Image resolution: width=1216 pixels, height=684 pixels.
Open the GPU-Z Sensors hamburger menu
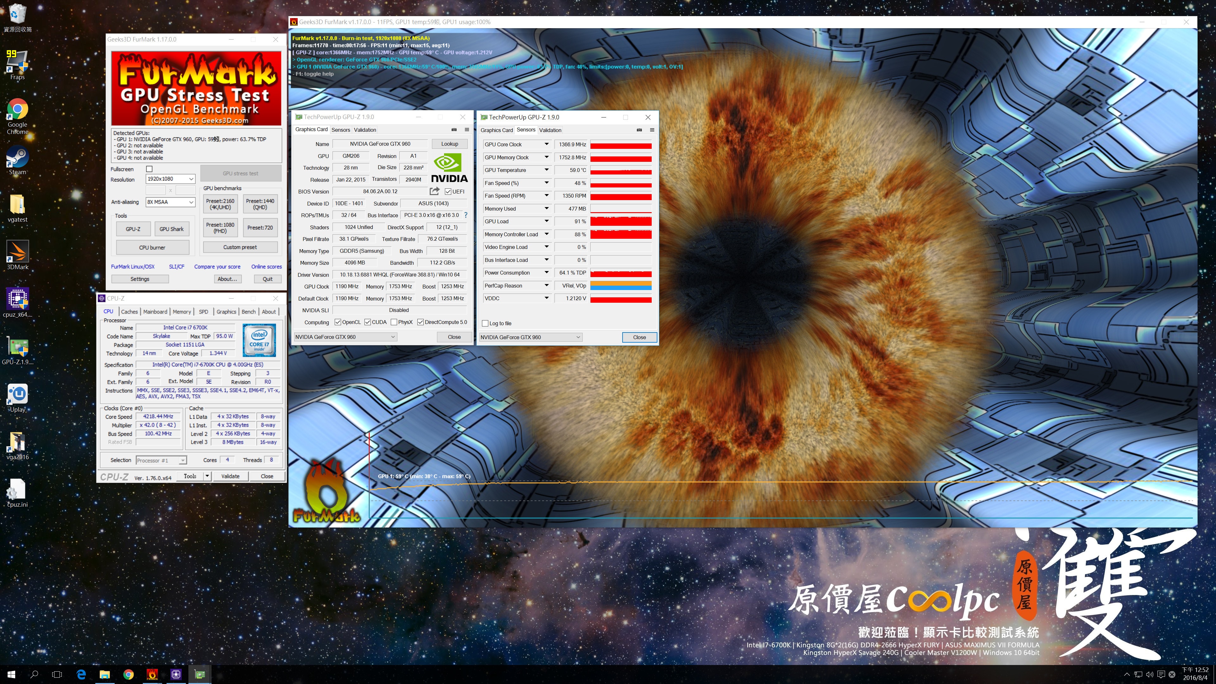pos(652,130)
